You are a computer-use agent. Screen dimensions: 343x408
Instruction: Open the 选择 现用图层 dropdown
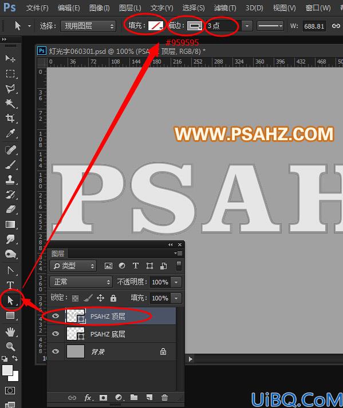pyautogui.click(x=88, y=26)
